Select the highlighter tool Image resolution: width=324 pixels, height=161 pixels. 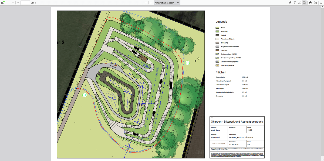tap(290, 3)
